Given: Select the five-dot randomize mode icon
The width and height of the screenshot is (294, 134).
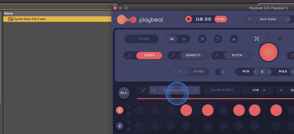Looking at the screenshot, I should pyautogui.click(x=257, y=39).
